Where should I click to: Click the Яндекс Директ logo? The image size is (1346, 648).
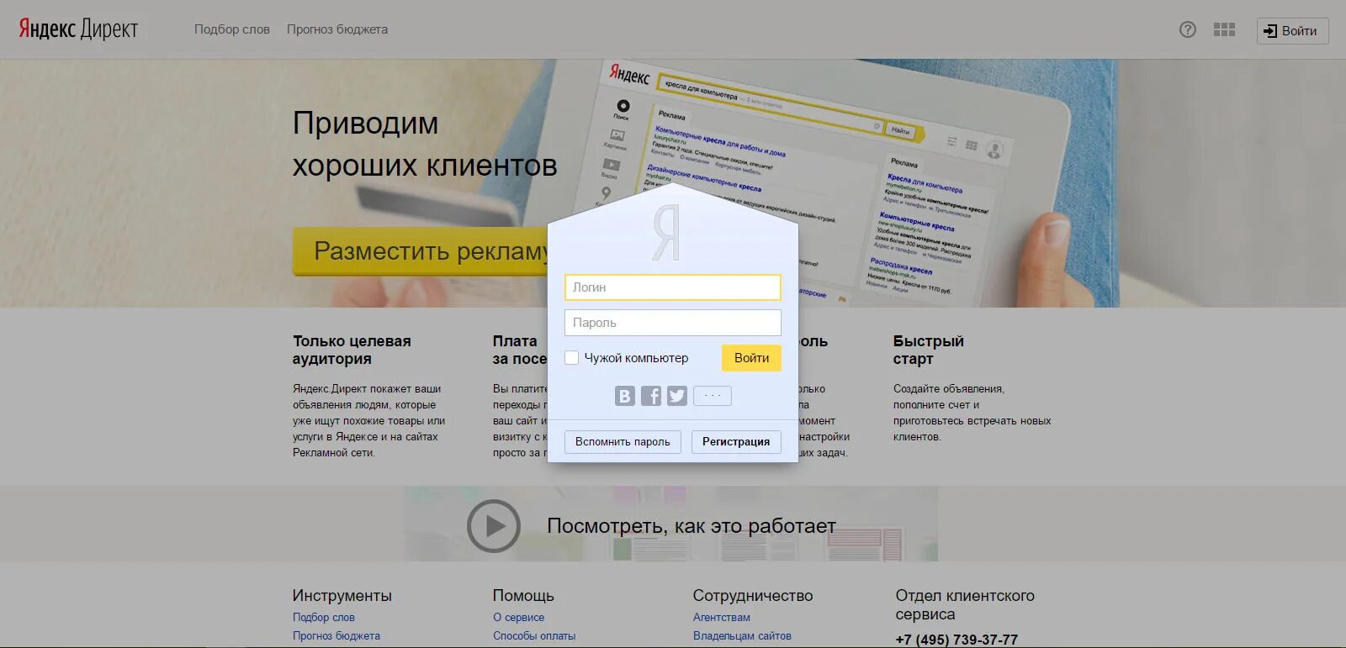78,29
